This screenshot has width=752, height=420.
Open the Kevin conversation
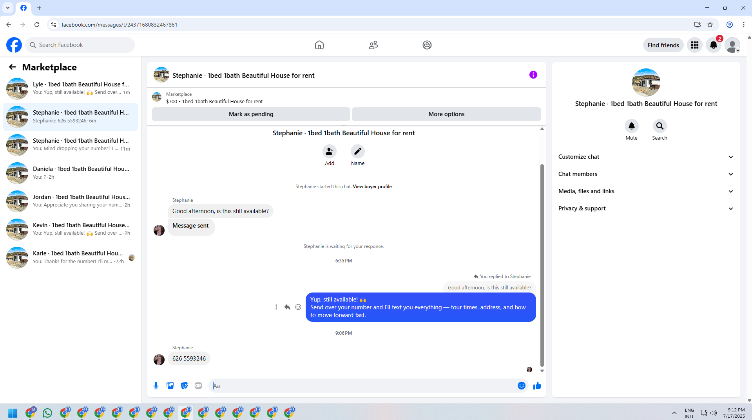(71, 230)
